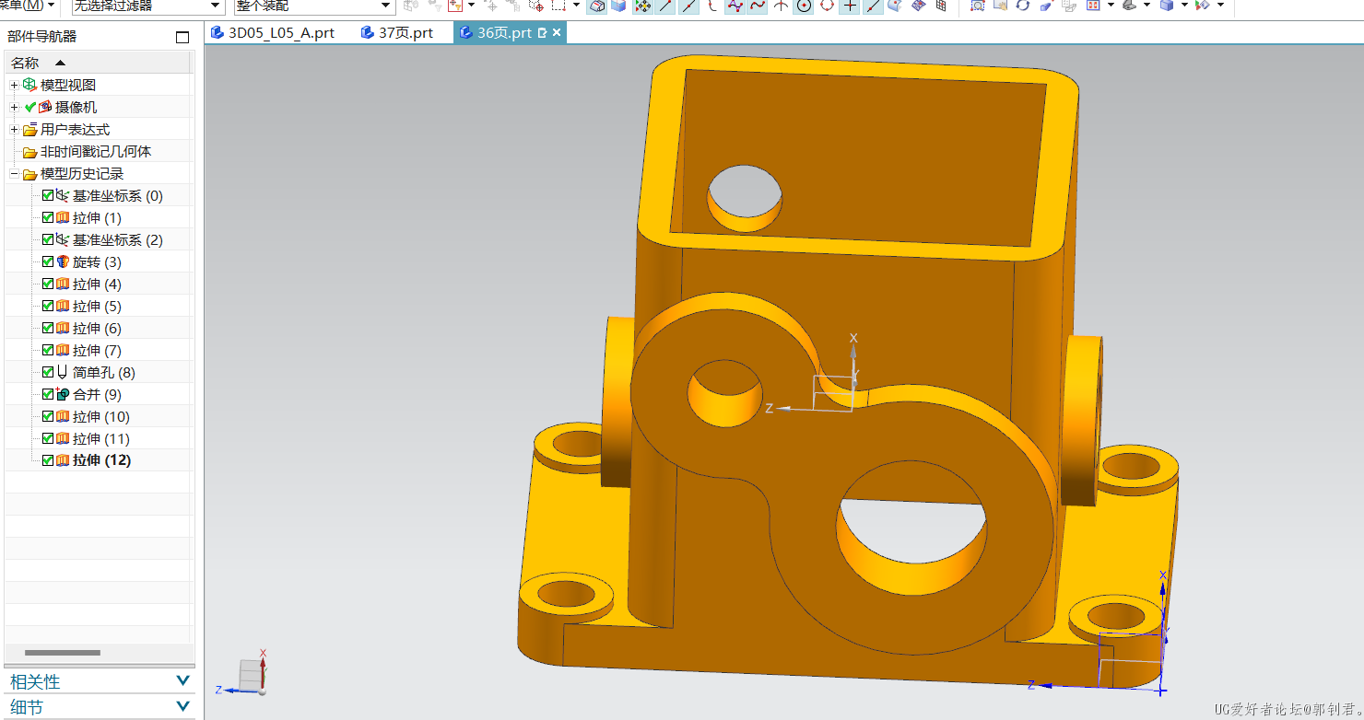The width and height of the screenshot is (1364, 720).
Task: Select the 合并 (9) feature label
Action: [97, 394]
